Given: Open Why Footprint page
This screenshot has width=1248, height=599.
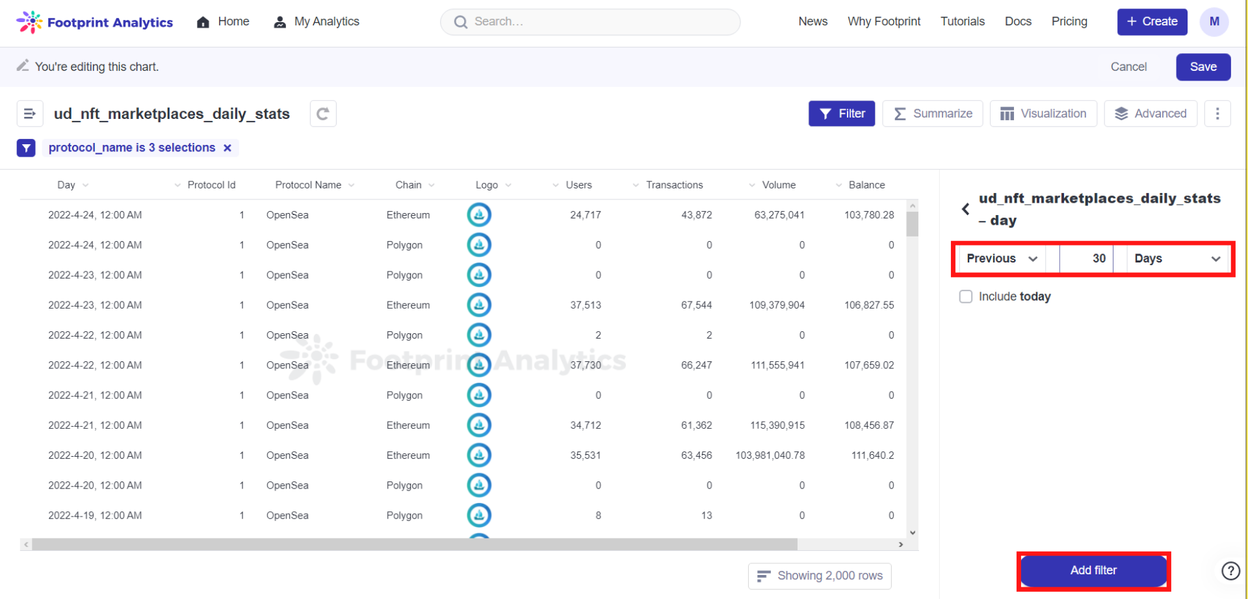Looking at the screenshot, I should coord(884,21).
